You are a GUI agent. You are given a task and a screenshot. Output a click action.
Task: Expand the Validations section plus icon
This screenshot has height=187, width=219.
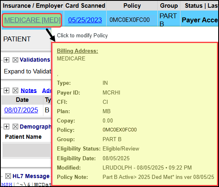[x=6, y=60]
